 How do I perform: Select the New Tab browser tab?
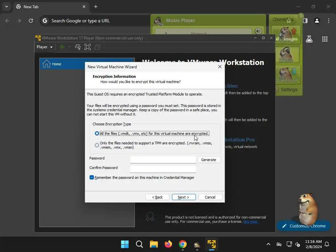[52, 7]
